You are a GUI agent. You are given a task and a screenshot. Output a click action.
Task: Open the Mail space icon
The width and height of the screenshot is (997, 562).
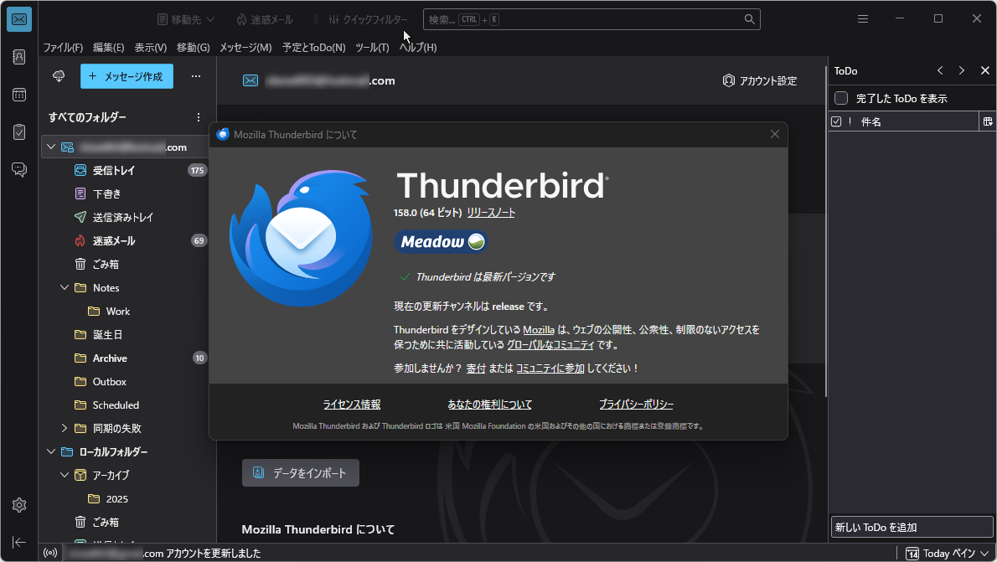tap(19, 19)
